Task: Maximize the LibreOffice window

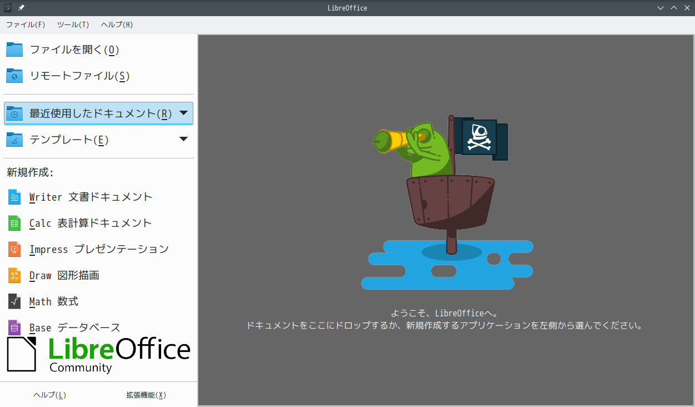Action: 674,8
